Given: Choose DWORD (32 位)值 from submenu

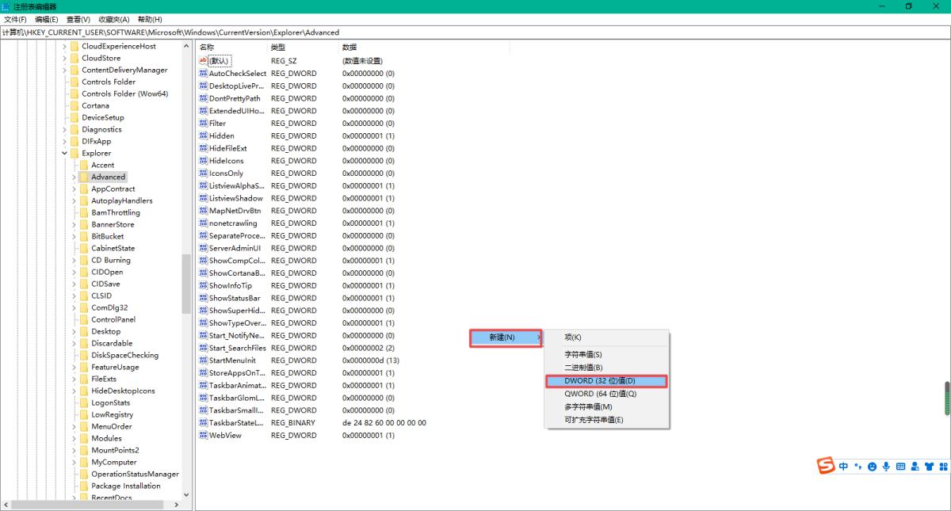Looking at the screenshot, I should tap(606, 381).
